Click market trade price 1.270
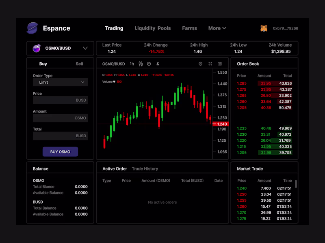 (242, 212)
